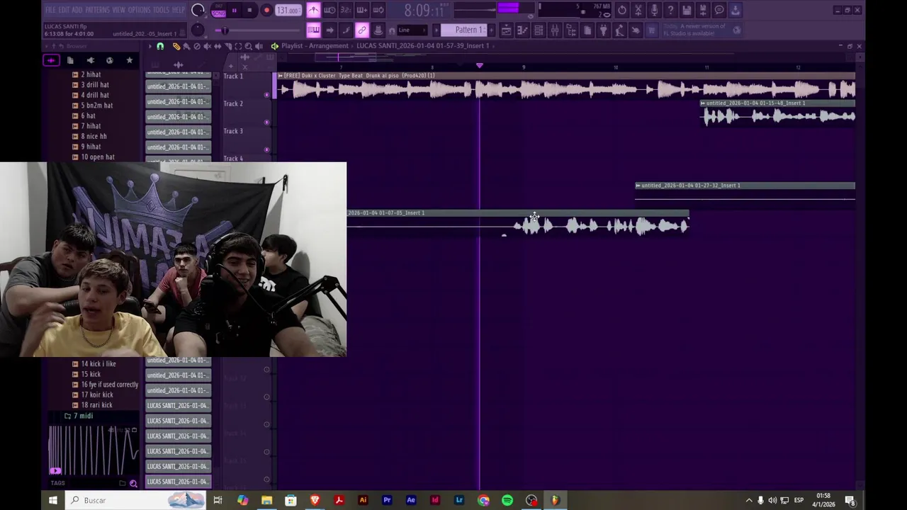Toggle the recording countdown button
The image size is (907, 510).
point(346,10)
